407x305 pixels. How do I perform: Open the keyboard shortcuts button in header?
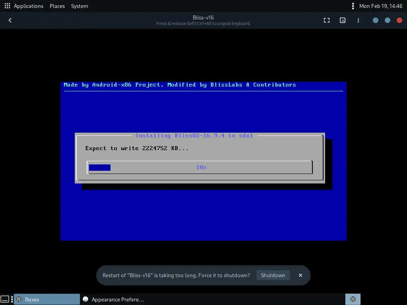coord(343,20)
